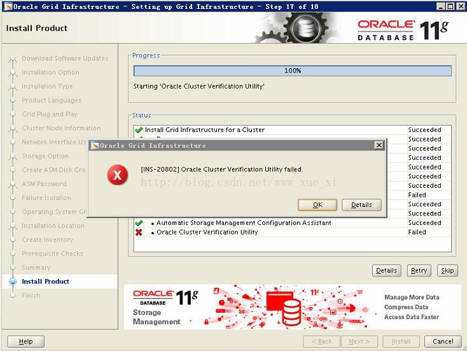This screenshot has width=467, height=351.
Task: Click 'Download Software Updates' step
Action: pos(65,58)
